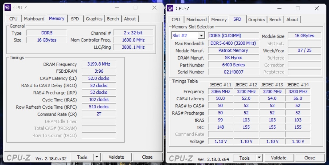Viewport: 329px width, 165px height.
Task: Expand Tools dropdown arrow in left window
Action: [97, 157]
